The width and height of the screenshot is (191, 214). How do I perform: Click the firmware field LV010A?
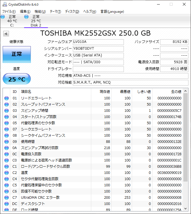(98, 42)
